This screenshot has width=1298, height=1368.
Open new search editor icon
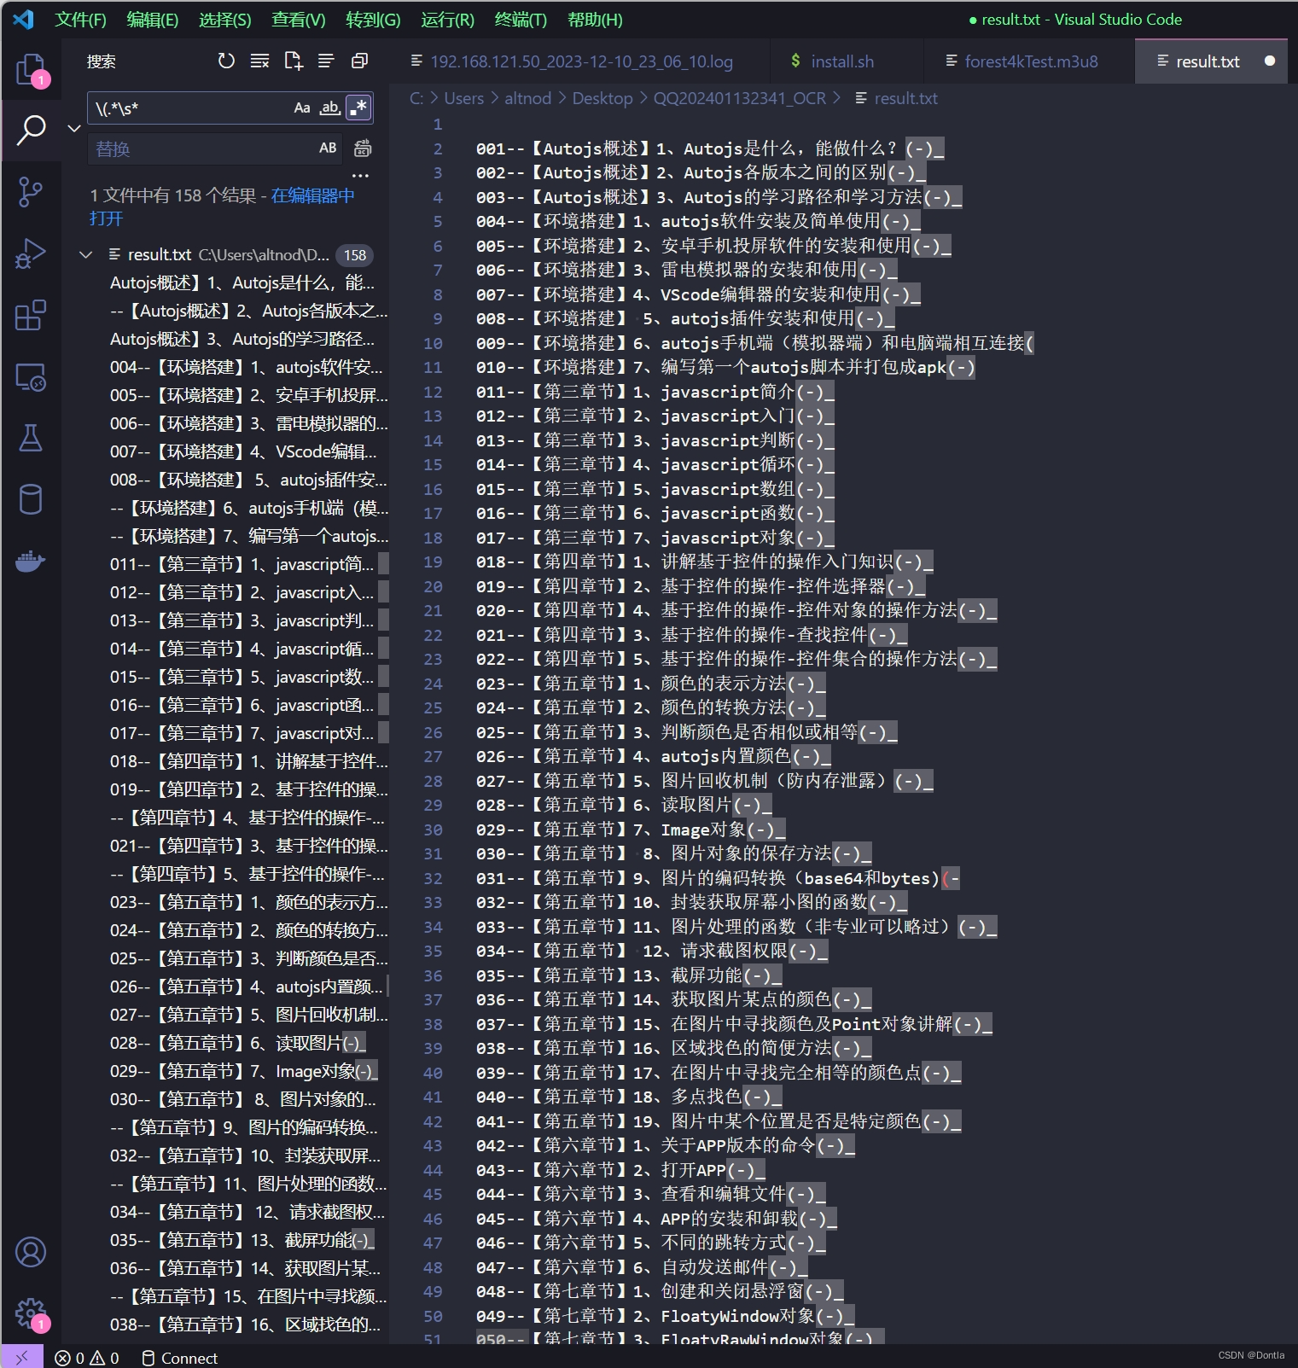point(293,61)
